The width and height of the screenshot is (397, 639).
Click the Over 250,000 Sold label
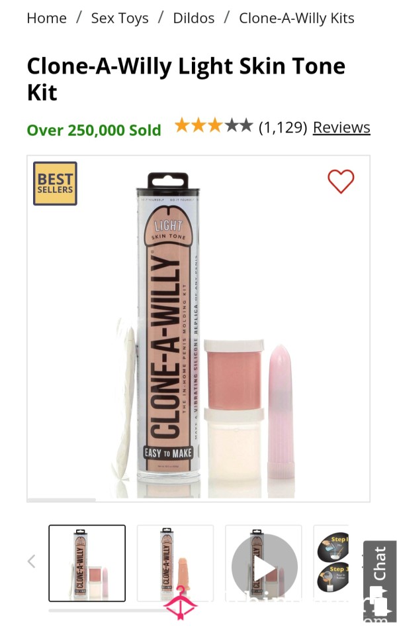pos(94,131)
